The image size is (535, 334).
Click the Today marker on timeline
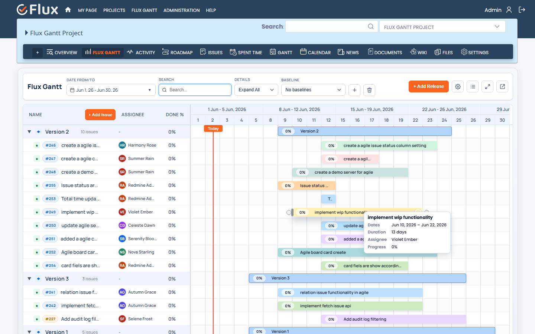(213, 128)
